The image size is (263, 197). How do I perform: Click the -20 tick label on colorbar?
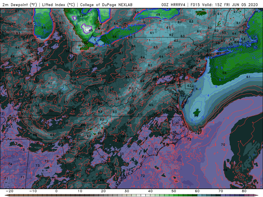(x=10, y=191)
